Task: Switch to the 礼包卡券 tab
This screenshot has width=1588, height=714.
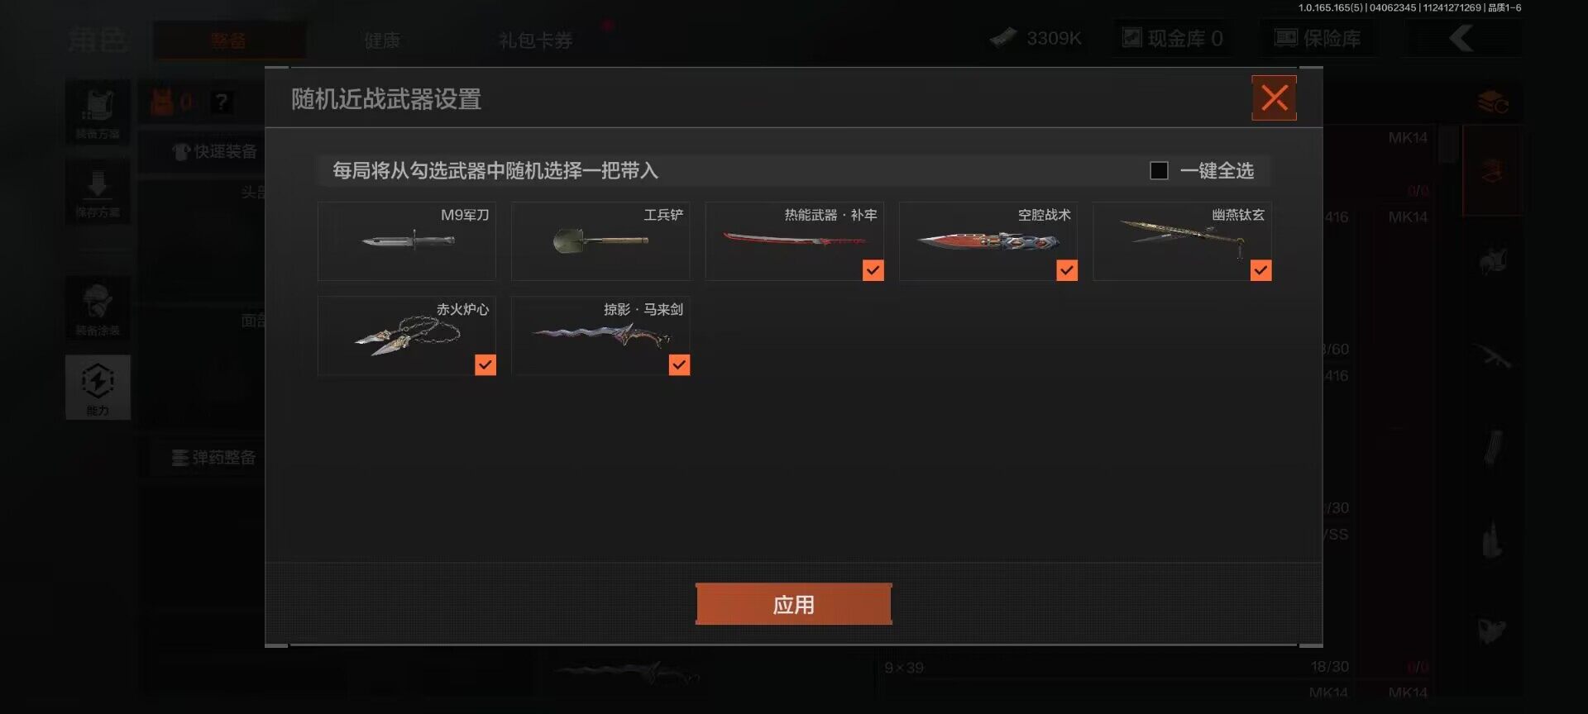Action: point(535,40)
